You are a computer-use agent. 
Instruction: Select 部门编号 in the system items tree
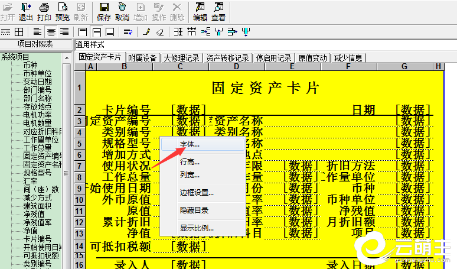coord(38,90)
